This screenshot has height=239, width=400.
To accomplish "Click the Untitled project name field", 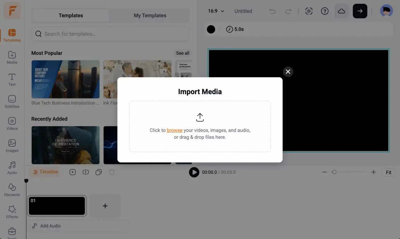I will pyautogui.click(x=243, y=11).
